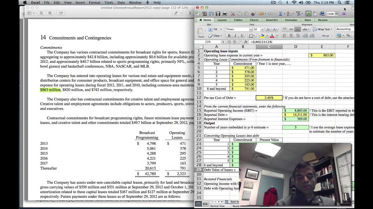Open the Times font name dropdown
This screenshot has width=373, height=209.
[x=251, y=29]
